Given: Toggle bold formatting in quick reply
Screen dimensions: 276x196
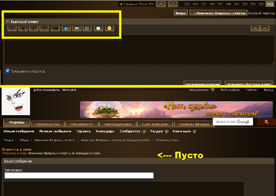Looking at the screenshot, I should [x=23, y=28].
